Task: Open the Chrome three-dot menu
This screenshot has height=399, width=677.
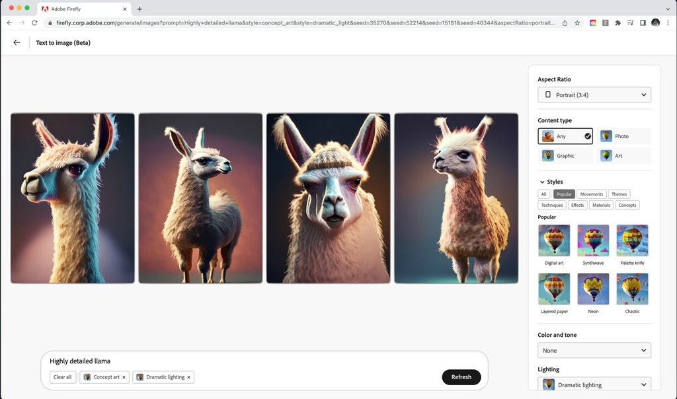Action: click(x=668, y=23)
